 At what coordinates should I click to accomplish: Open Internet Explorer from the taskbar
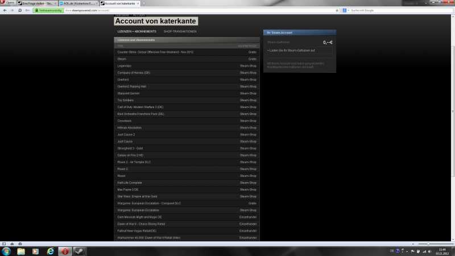(x=51, y=251)
